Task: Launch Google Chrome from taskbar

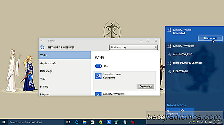Action: tap(101, 122)
